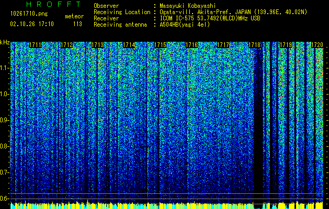Click the date stamp 02.10.26 17:10
This screenshot has width=329, height=209.
32,24
